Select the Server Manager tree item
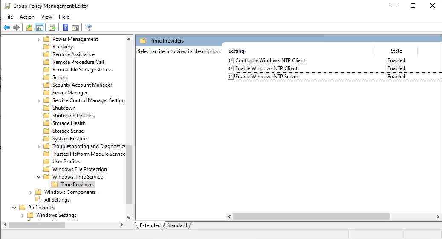Image resolution: width=442 pixels, height=239 pixels. (x=70, y=93)
